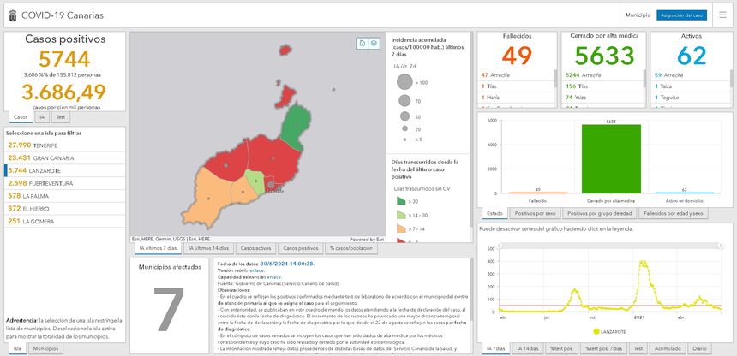Click the Canarias coat of arms logo
This screenshot has height=356, width=737.
(x=11, y=15)
